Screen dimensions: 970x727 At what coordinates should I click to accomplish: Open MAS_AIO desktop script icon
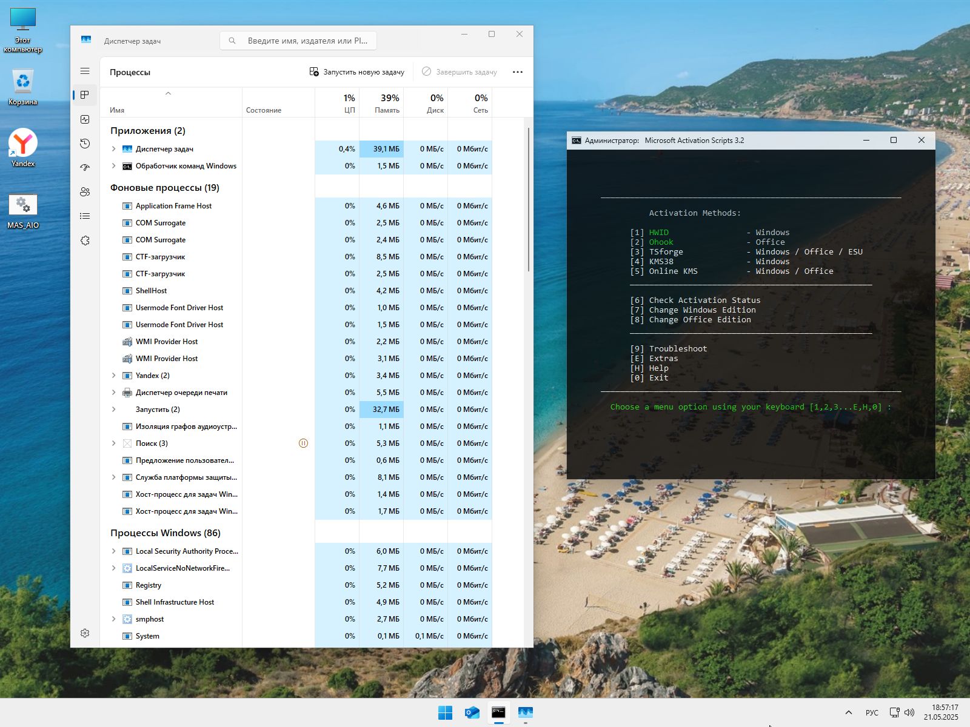point(23,211)
